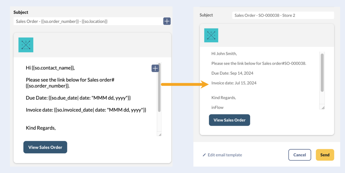Select the company logo in the template editor
The height and width of the screenshot is (173, 345).
tap(26, 45)
